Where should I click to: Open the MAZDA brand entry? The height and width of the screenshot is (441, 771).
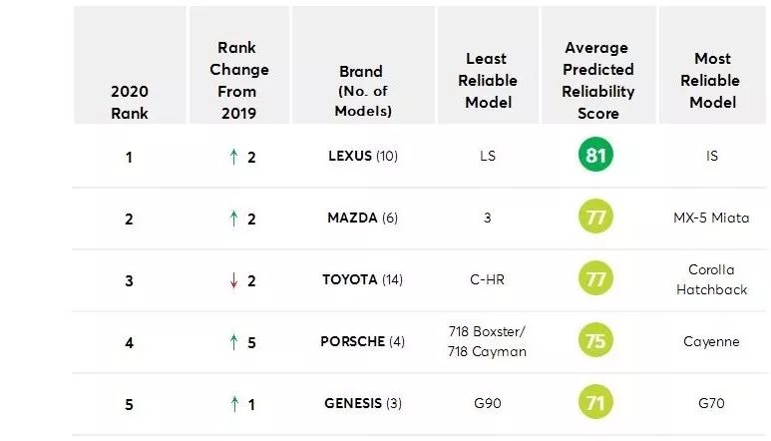pos(352,219)
